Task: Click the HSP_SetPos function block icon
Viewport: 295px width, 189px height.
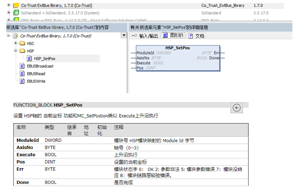Action: pos(29,58)
